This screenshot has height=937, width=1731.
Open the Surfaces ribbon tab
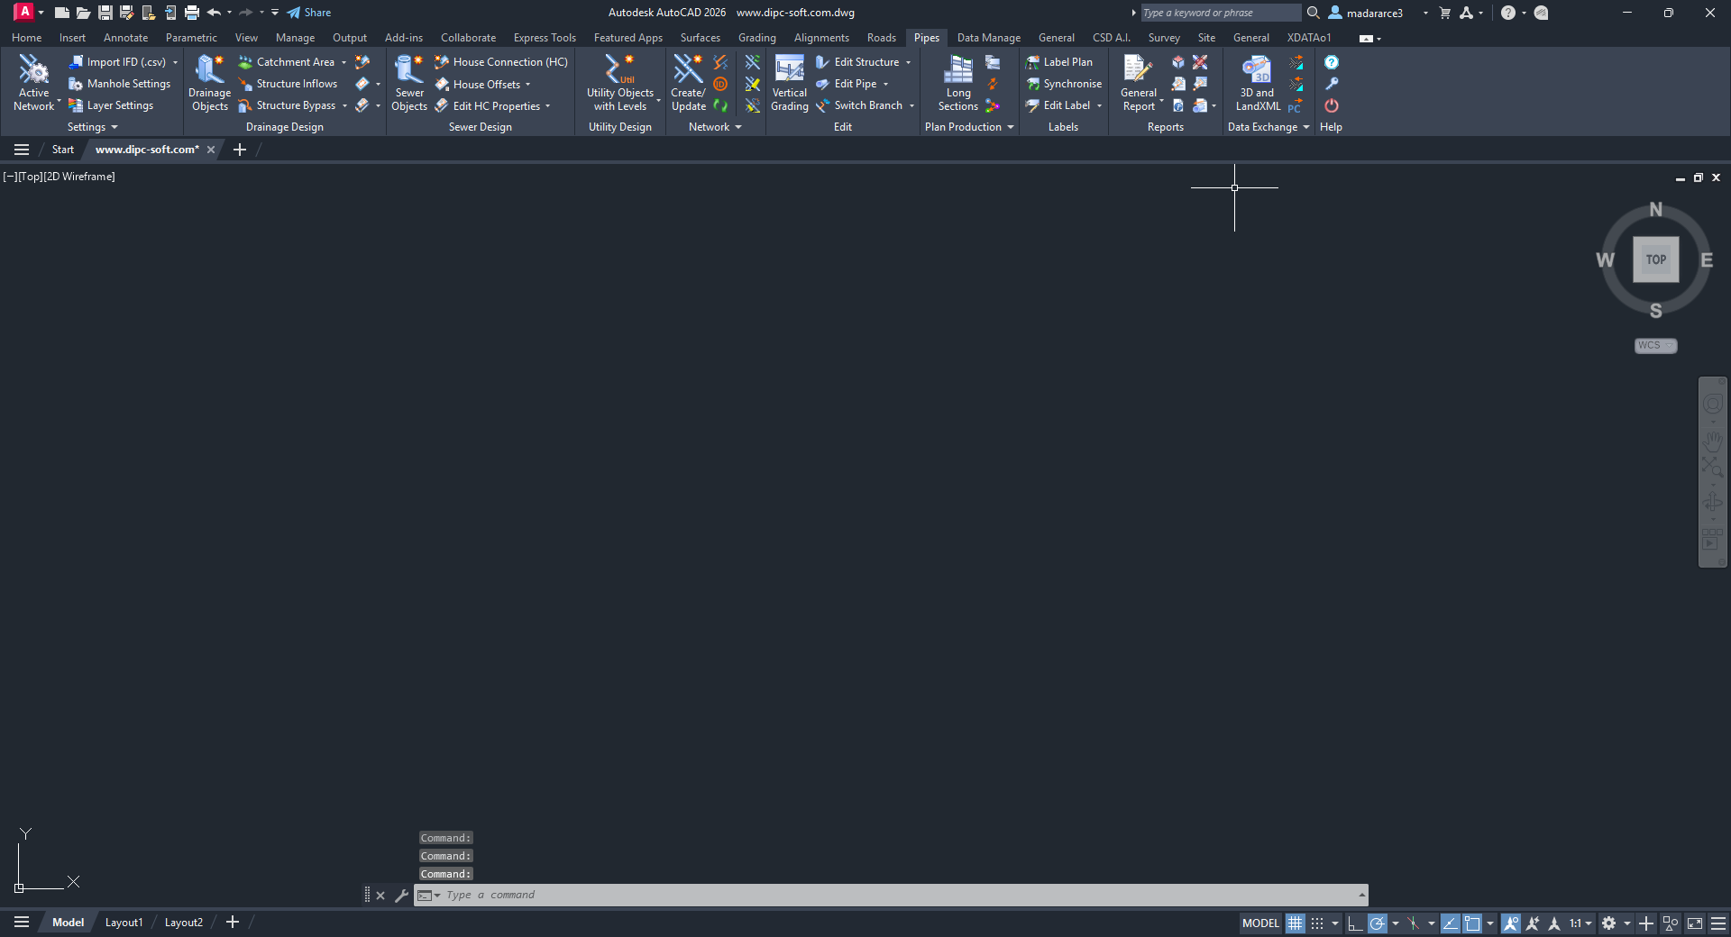[700, 38]
